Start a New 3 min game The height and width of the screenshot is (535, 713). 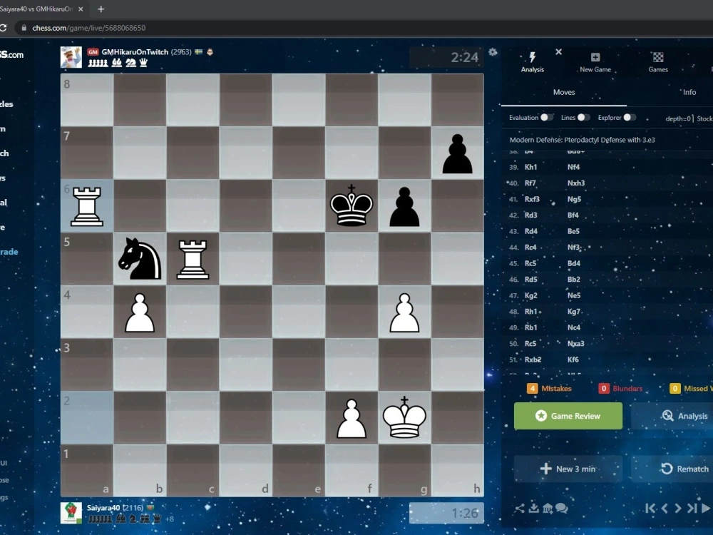click(x=568, y=469)
